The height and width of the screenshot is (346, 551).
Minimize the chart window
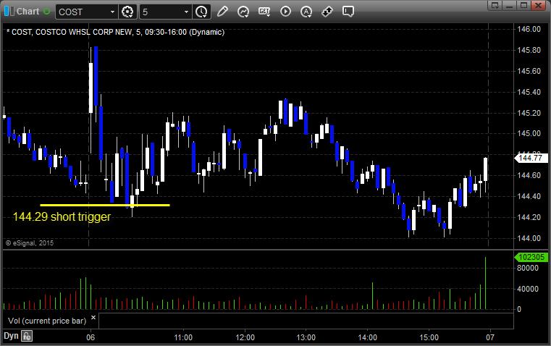(x=510, y=5)
